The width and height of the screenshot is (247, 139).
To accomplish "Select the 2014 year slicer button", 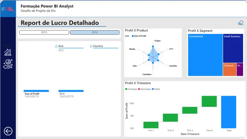I will [x=95, y=32].
